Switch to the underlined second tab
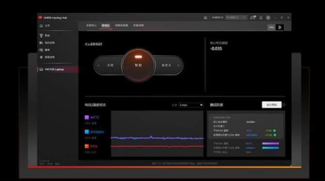 tap(105, 26)
